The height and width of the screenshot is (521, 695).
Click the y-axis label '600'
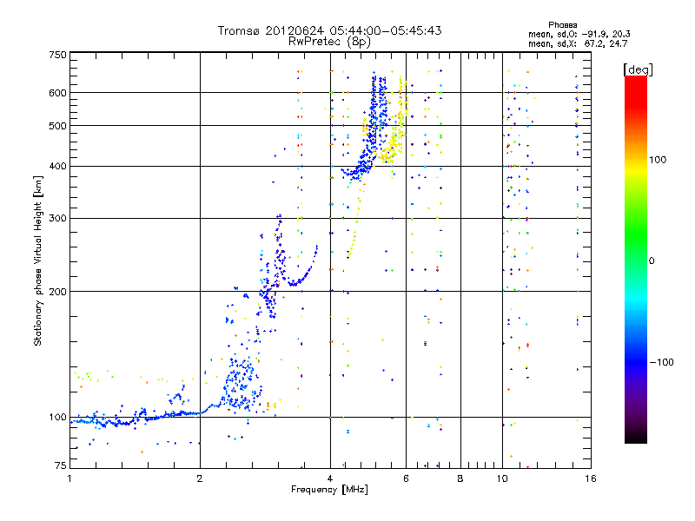[57, 93]
